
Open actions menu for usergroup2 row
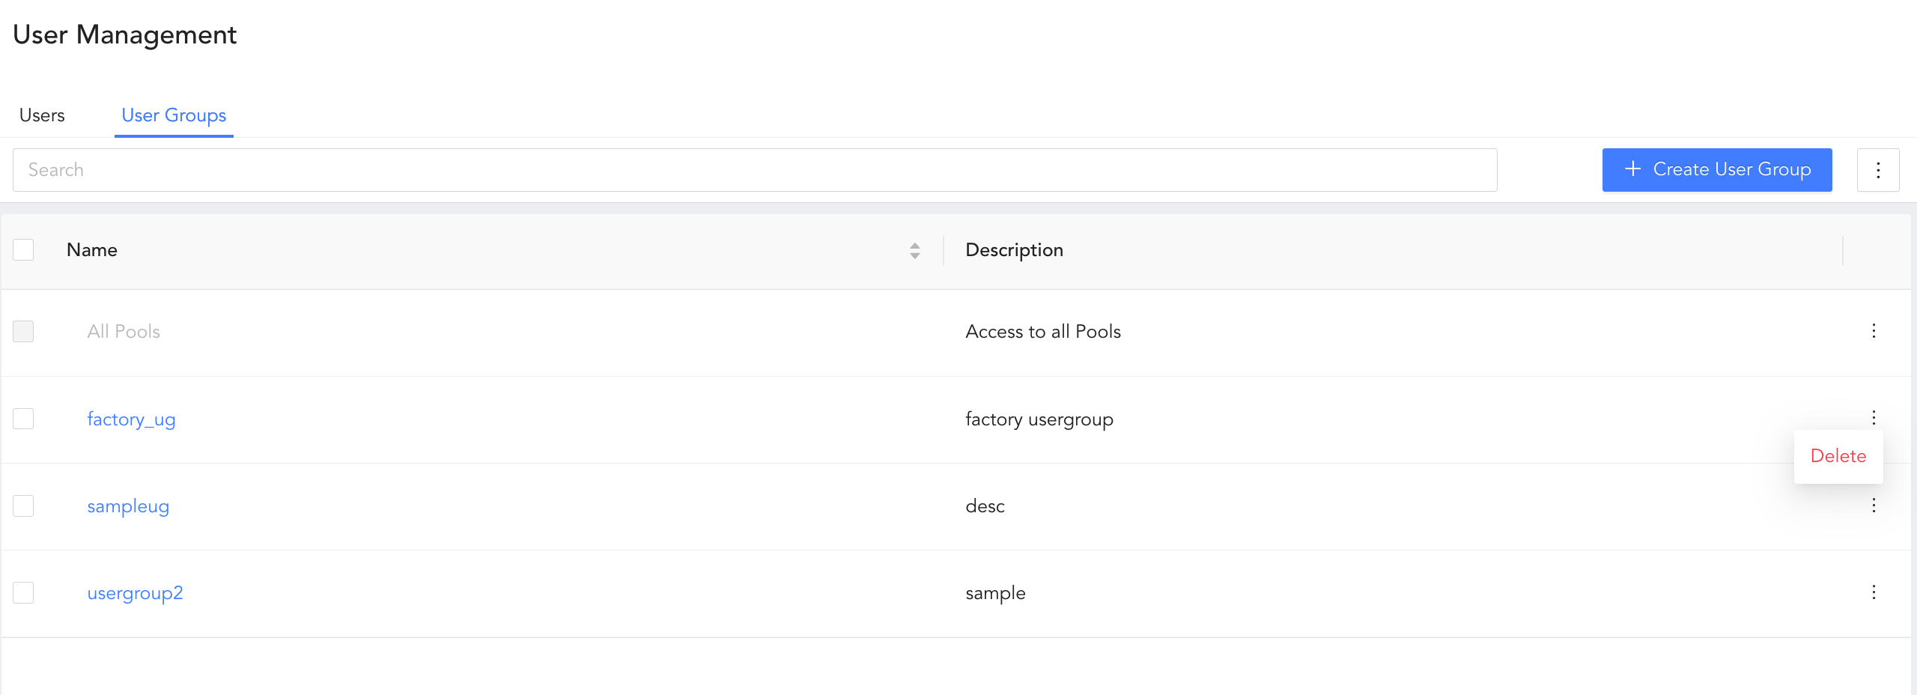(x=1874, y=592)
